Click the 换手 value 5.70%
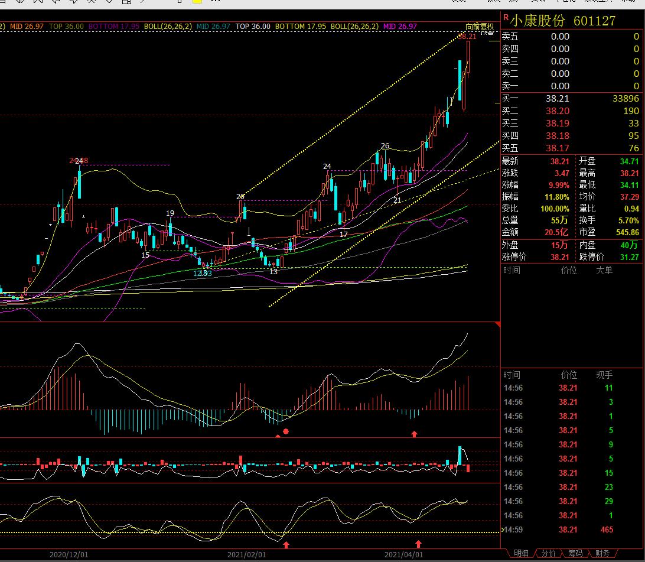 pyautogui.click(x=628, y=221)
